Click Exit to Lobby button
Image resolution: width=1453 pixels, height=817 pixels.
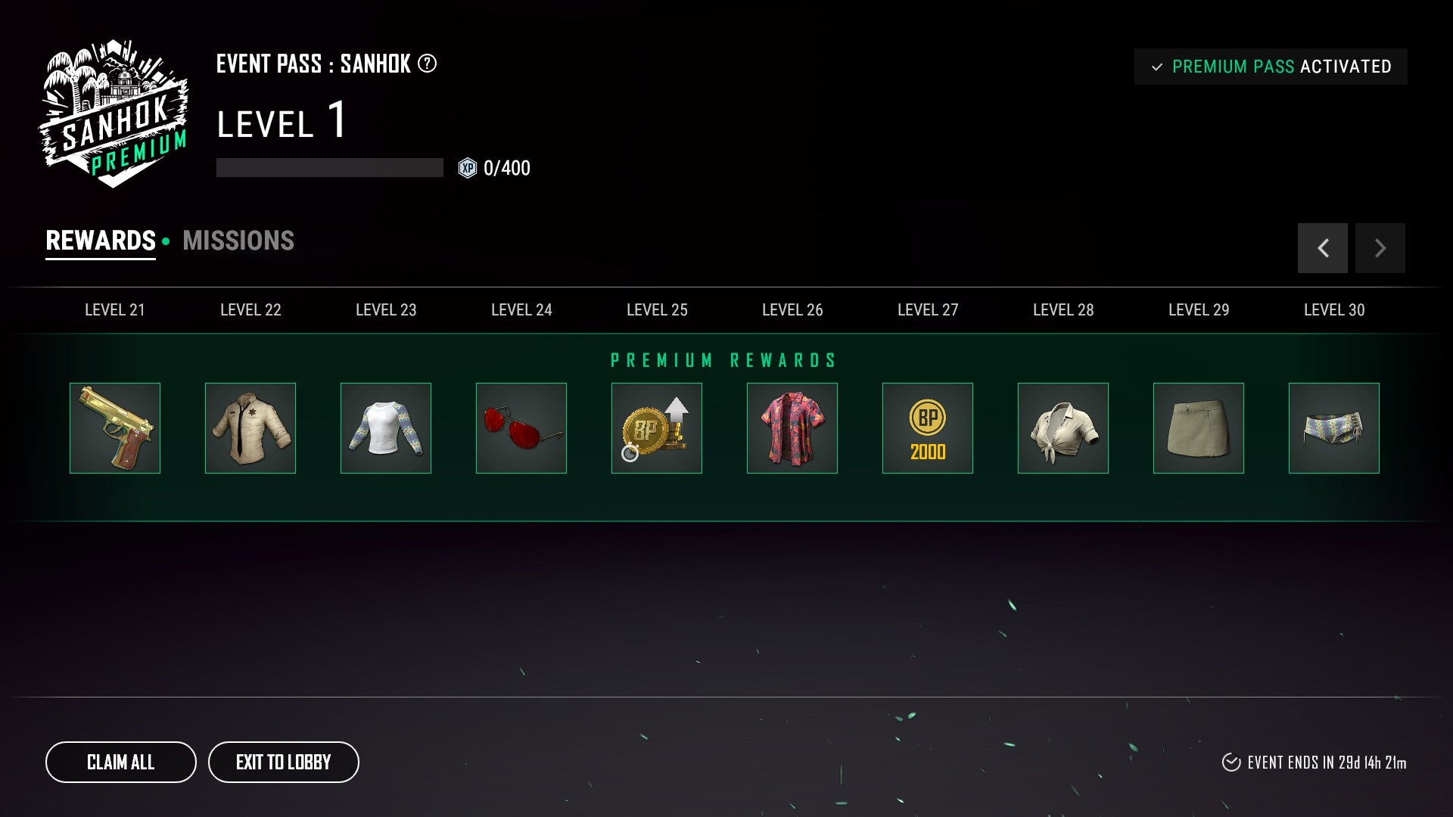point(284,762)
